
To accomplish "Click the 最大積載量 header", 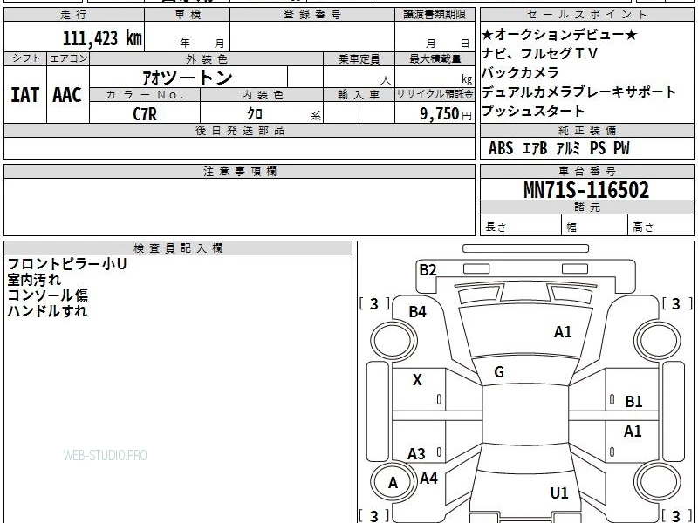I will click(435, 58).
